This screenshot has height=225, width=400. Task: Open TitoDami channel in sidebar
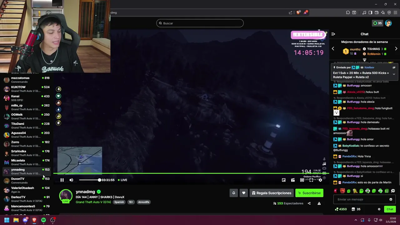click(27, 126)
